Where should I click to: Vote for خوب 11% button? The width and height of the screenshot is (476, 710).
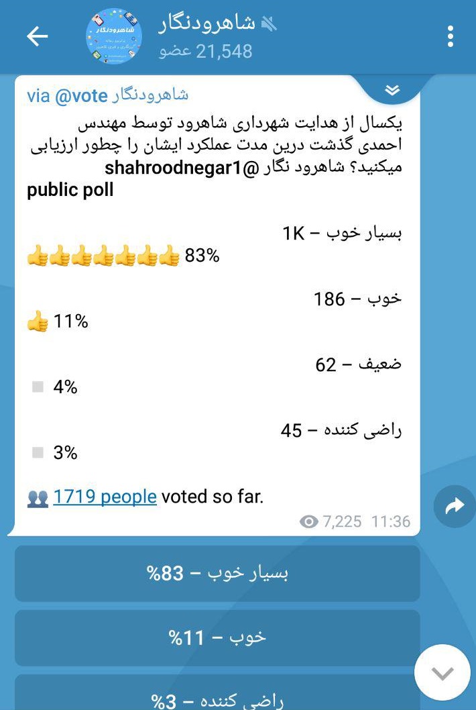pos(217,638)
